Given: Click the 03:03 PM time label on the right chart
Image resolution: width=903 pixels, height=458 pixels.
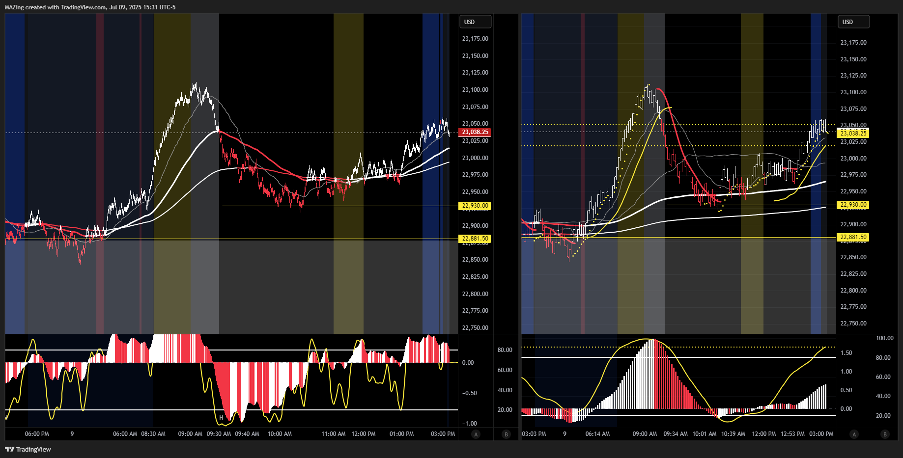Looking at the screenshot, I should [534, 434].
